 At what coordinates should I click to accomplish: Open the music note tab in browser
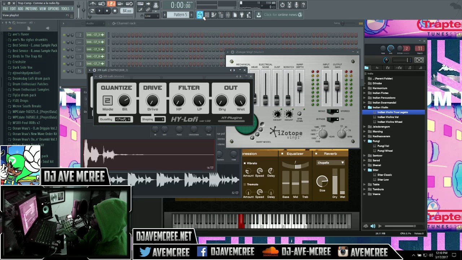click(x=410, y=68)
